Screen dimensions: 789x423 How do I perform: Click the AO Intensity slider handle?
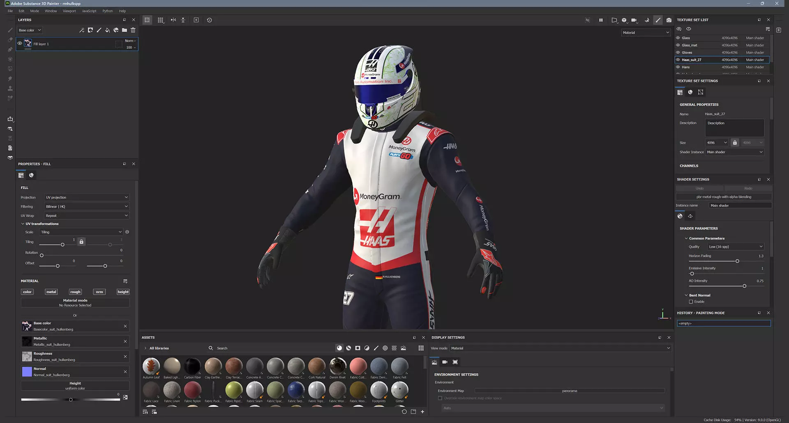click(x=744, y=286)
